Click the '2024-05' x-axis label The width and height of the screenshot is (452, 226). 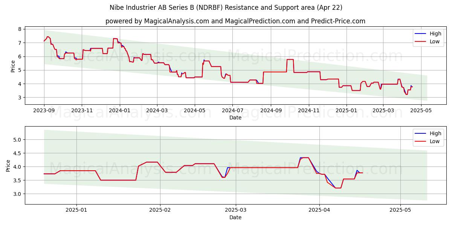pos(194,111)
